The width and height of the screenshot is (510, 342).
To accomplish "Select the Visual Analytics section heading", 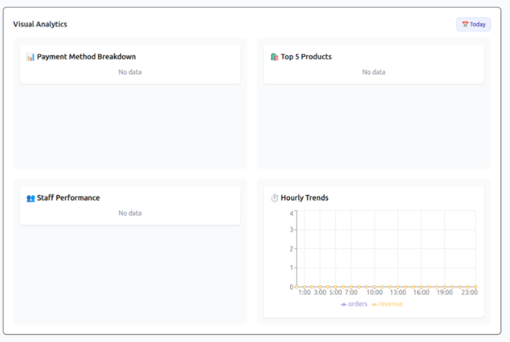I will (40, 25).
